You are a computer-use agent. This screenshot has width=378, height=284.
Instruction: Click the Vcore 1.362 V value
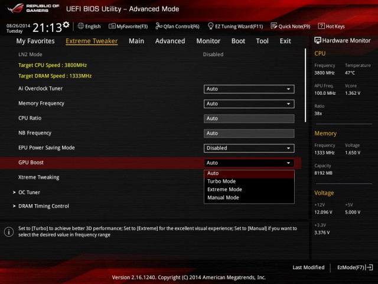353,93
